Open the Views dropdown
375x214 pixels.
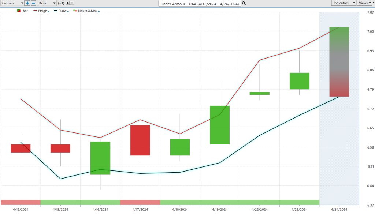tap(364, 3)
